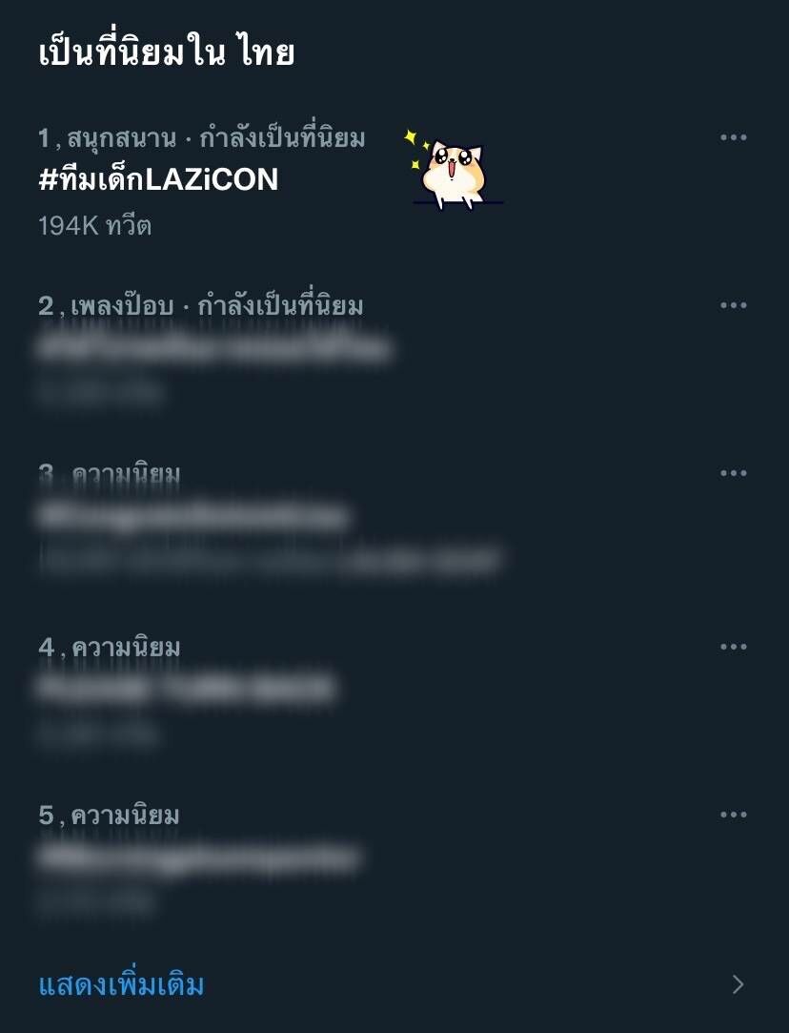Open the three-dot menu beside trend 3
789x1033 pixels.
click(733, 473)
